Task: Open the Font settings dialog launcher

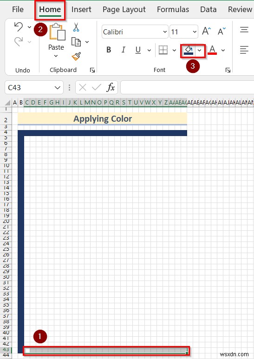Action: (228, 70)
